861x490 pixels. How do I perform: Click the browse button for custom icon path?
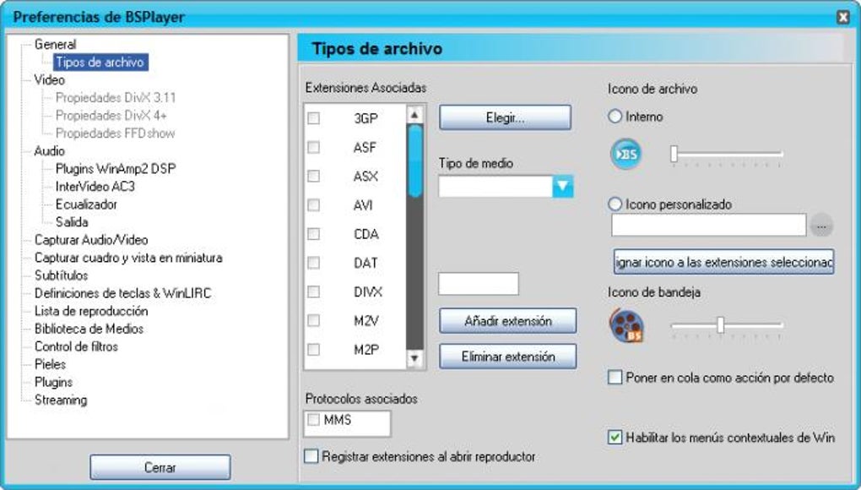[x=821, y=226]
